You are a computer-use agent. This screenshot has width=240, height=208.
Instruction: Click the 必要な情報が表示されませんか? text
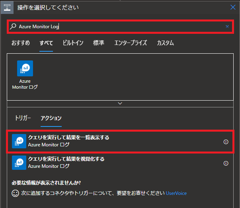click(46, 183)
